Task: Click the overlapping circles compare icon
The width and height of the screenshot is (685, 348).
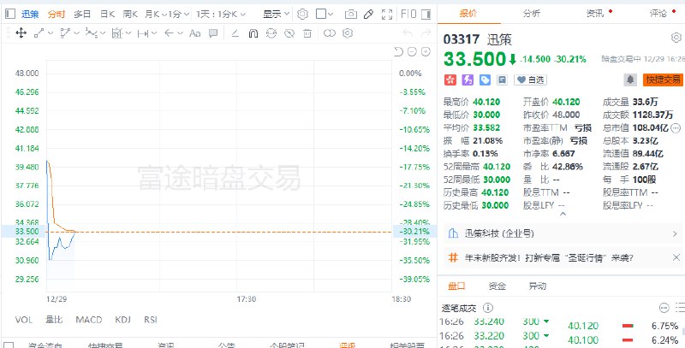Action: point(330,33)
